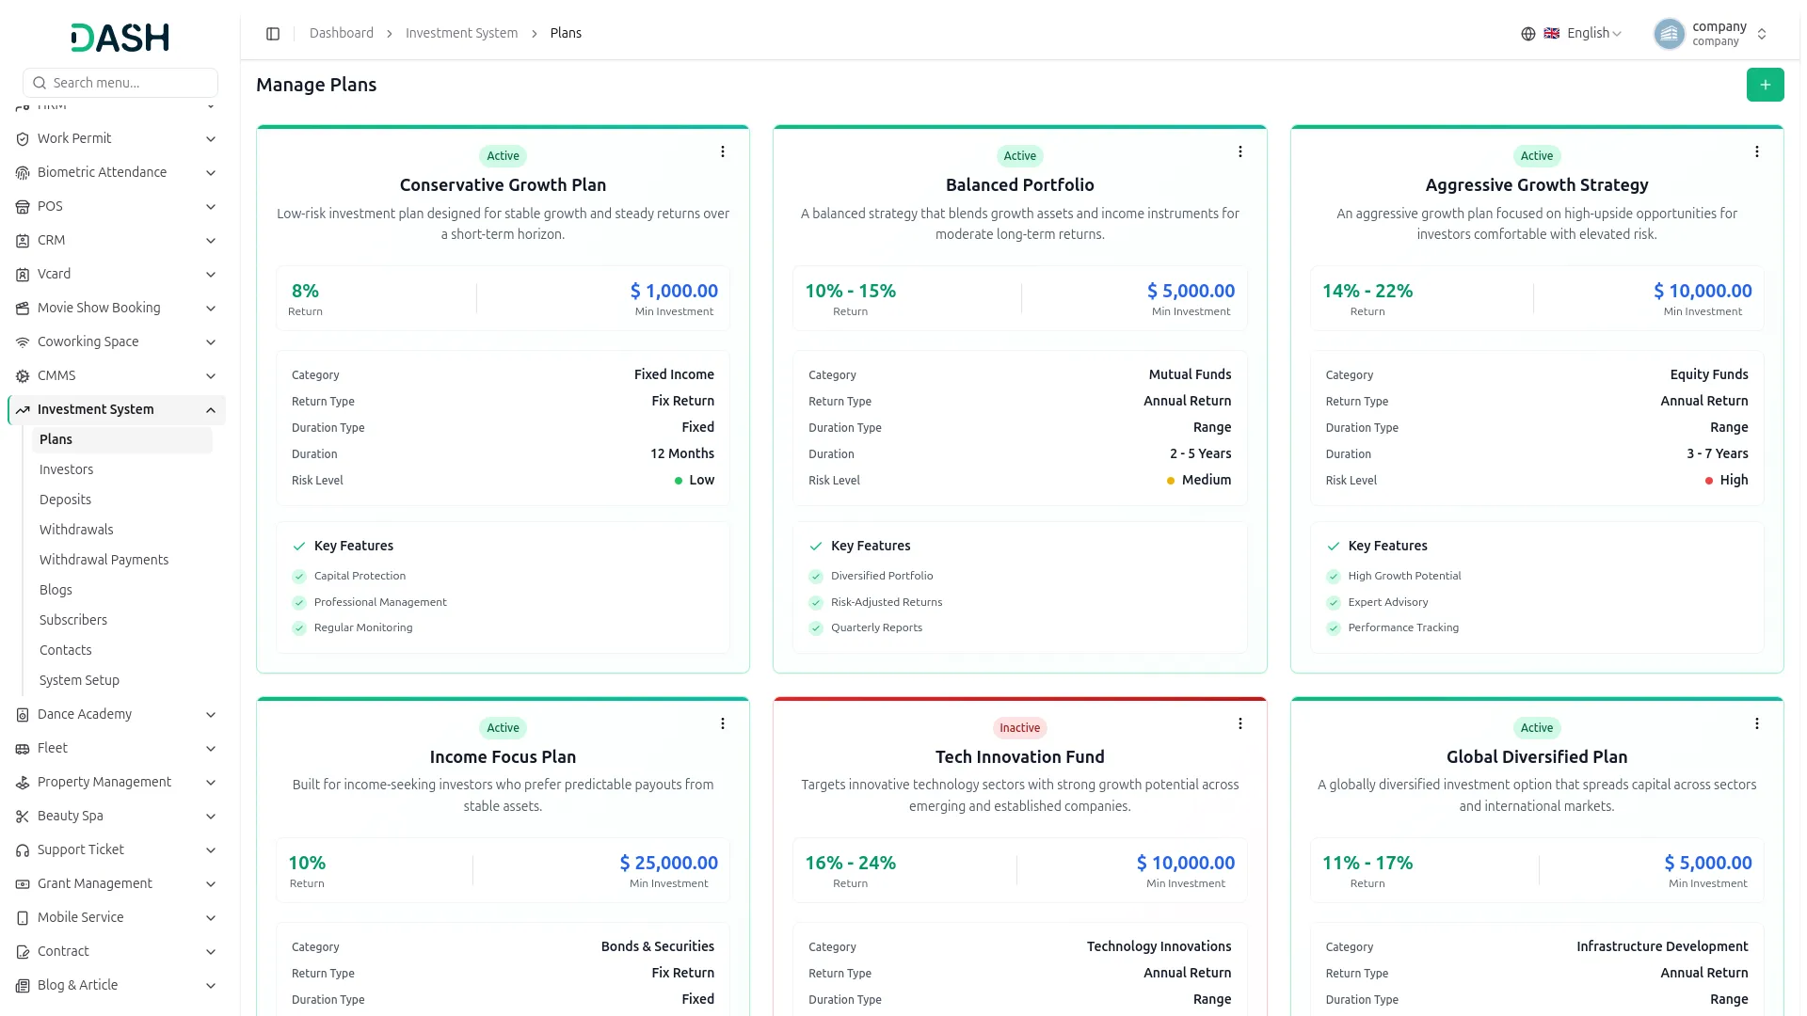Expand the POS menu chevron
This screenshot has width=1807, height=1016.
click(x=211, y=207)
